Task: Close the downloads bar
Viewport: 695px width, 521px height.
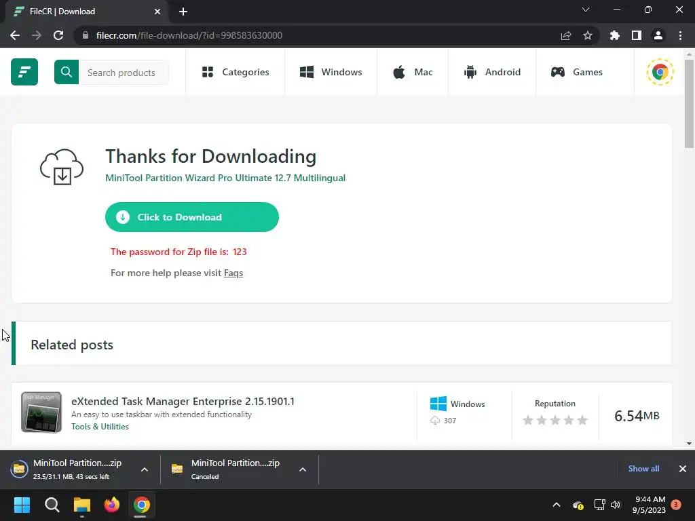Action: 683,469
